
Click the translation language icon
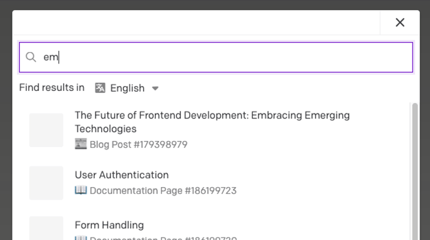tap(100, 88)
